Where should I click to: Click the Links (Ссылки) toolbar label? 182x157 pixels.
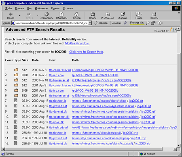tap(116, 23)
